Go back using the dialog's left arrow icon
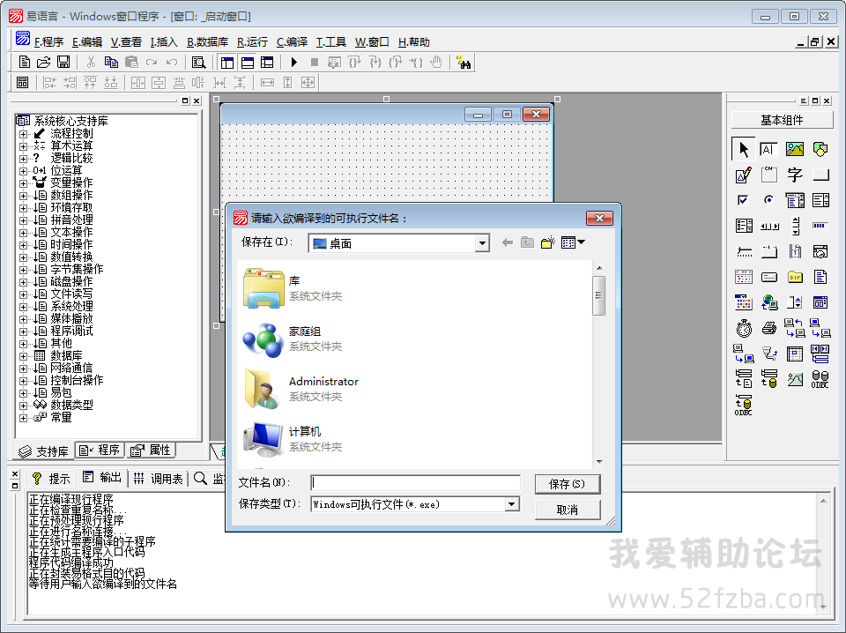This screenshot has height=633, width=846. click(x=508, y=242)
